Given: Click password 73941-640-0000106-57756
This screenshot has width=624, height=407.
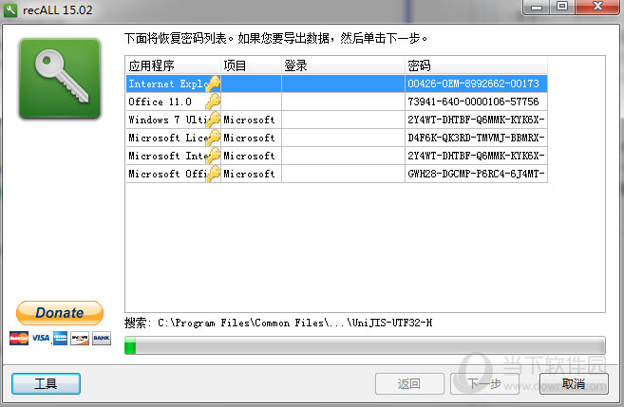Looking at the screenshot, I should tap(473, 102).
